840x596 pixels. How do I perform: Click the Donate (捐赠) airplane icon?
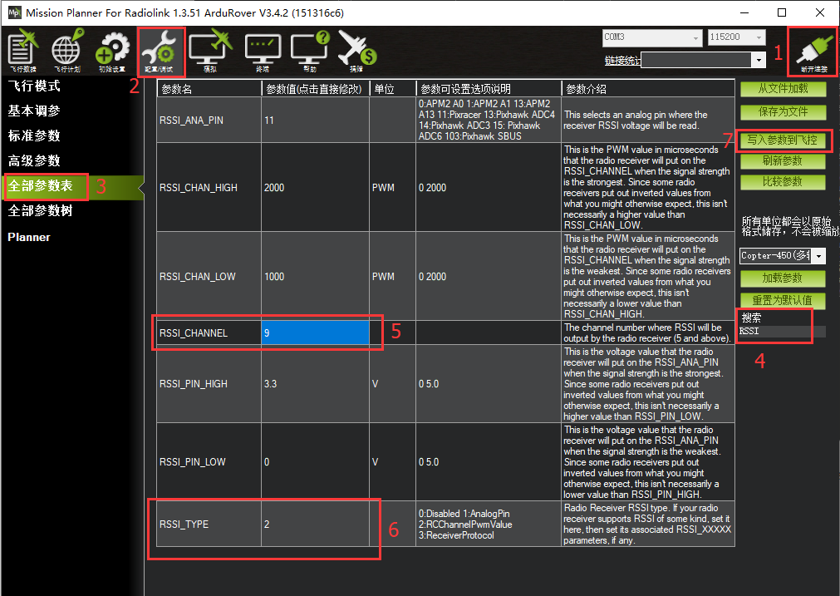(357, 52)
